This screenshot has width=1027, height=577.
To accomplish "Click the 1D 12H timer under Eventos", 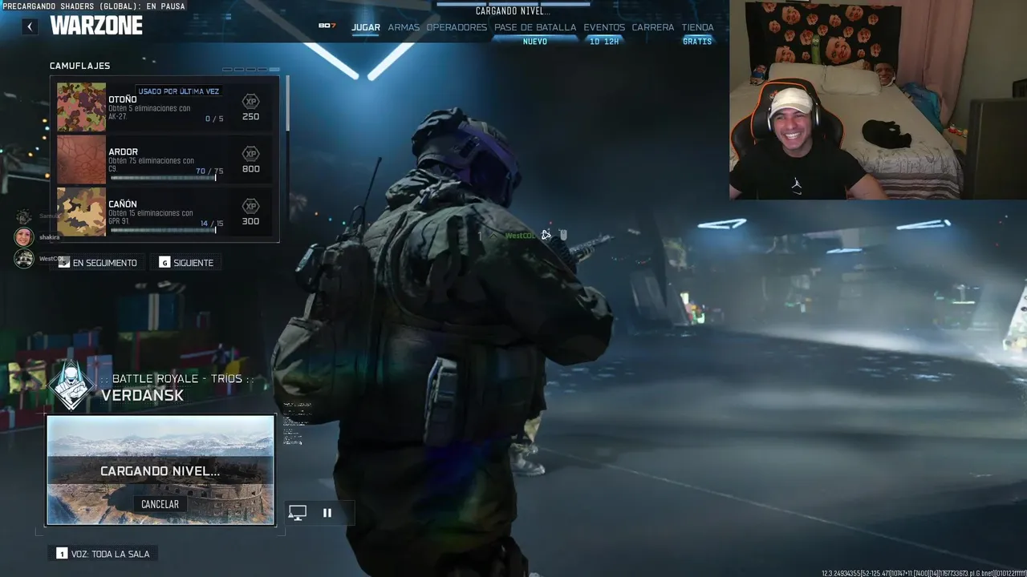I will pos(604,42).
